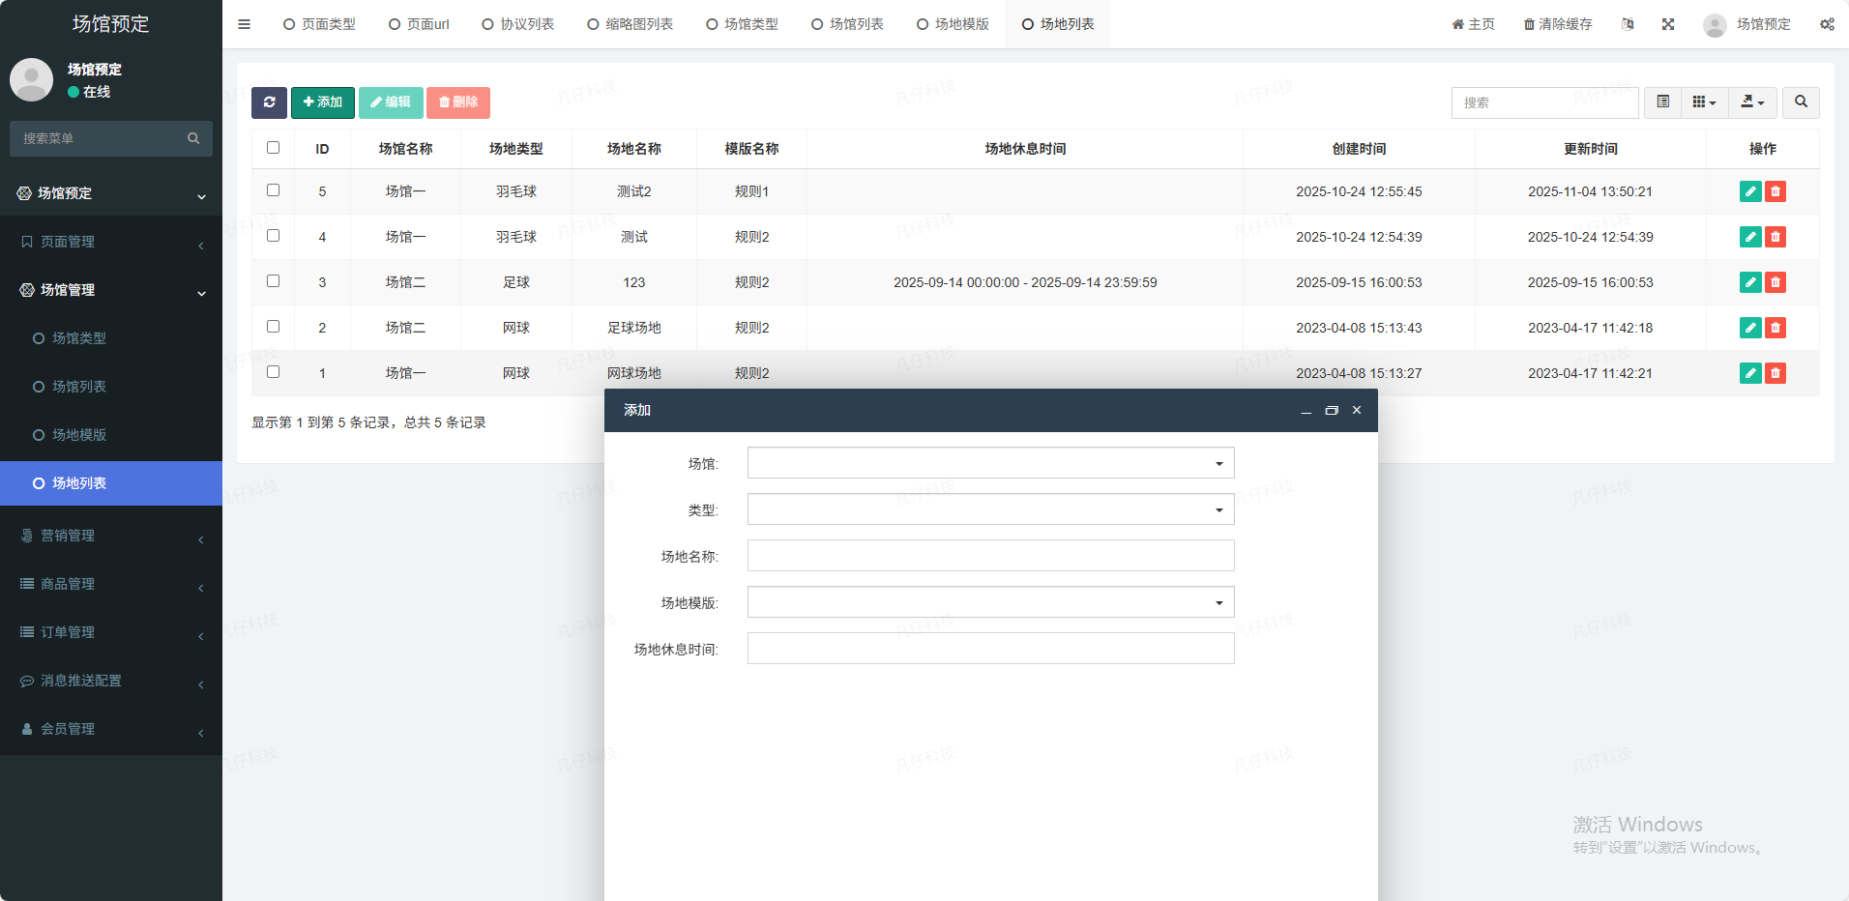Toggle the table card view icon
This screenshot has height=901, width=1849.
(1662, 102)
